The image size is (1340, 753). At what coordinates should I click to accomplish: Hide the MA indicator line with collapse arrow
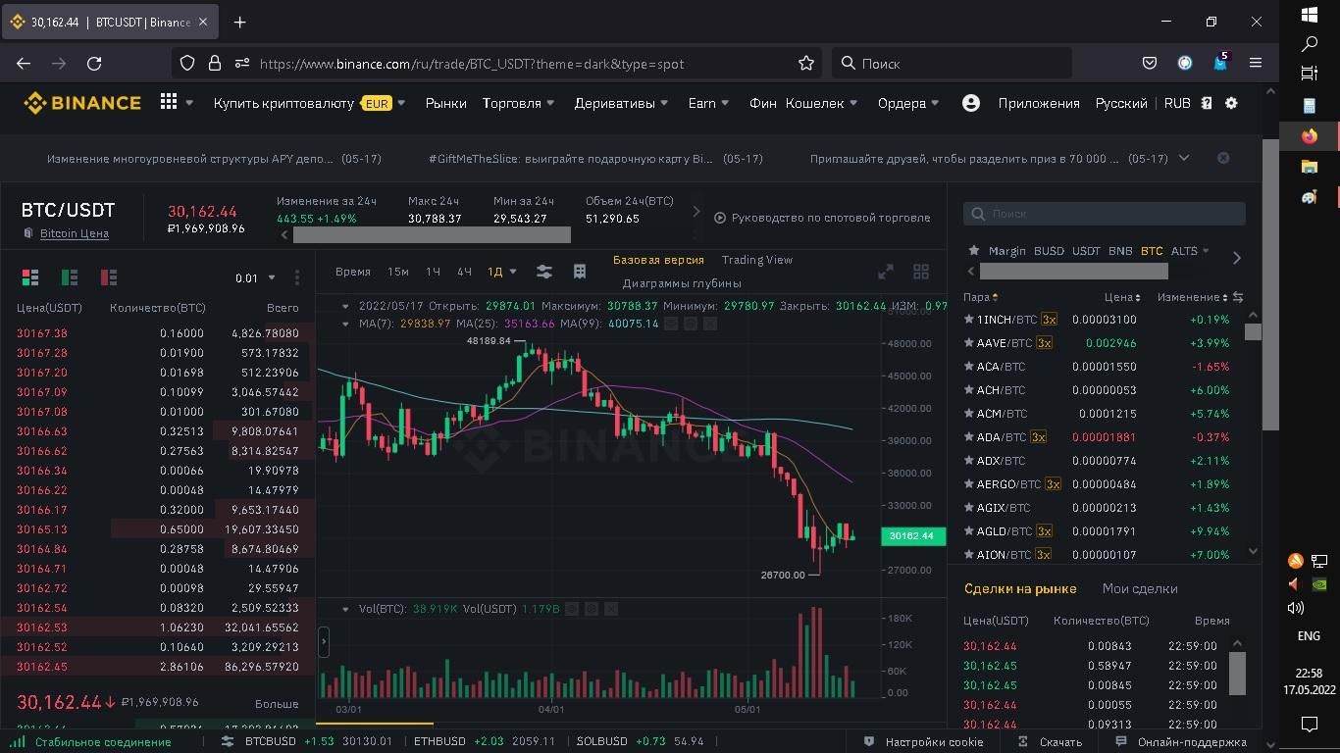point(345,324)
